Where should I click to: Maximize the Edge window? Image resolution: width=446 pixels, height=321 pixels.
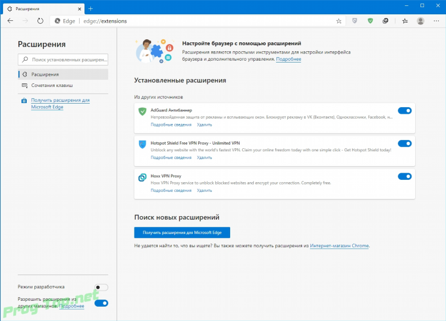pyautogui.click(x=422, y=6)
